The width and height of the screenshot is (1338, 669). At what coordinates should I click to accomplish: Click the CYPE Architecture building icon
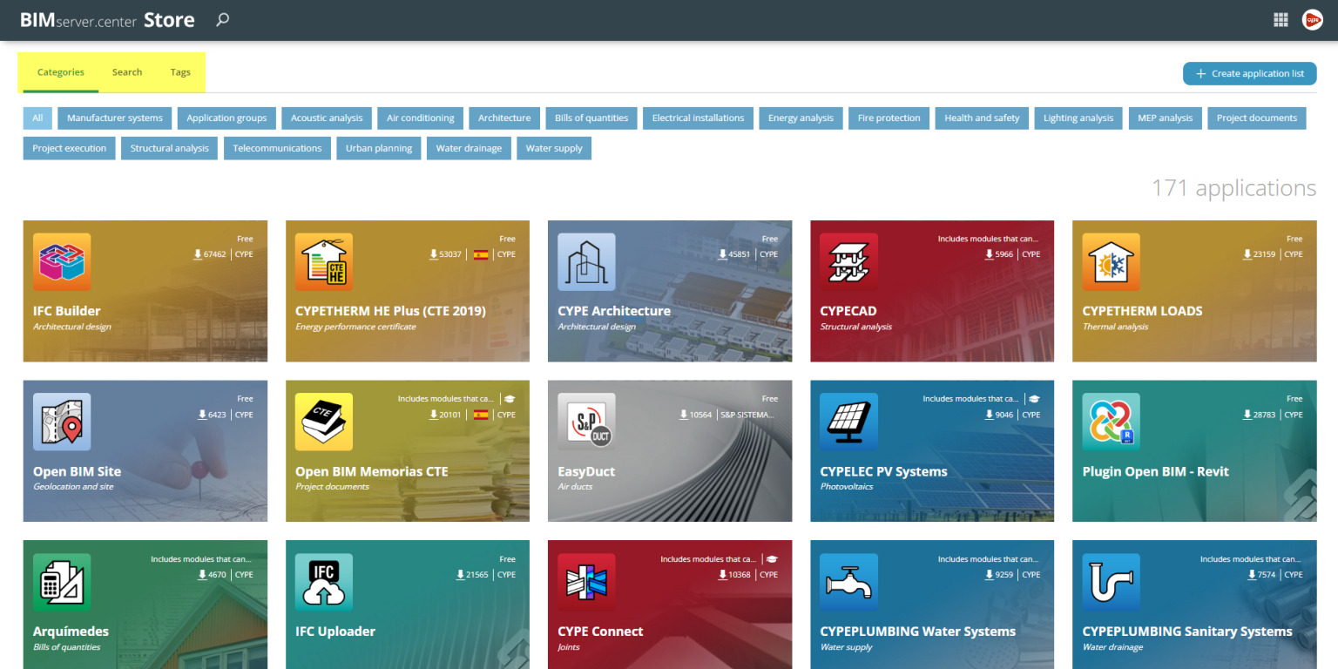point(586,261)
